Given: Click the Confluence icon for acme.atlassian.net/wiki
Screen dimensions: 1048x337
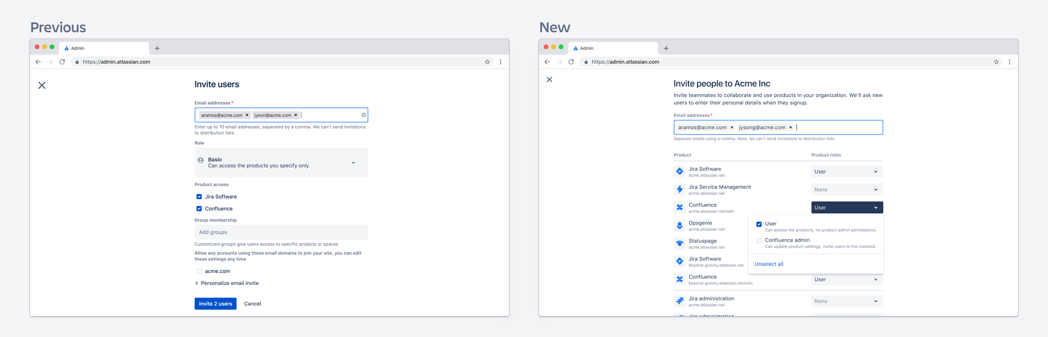Looking at the screenshot, I should 679,207.
